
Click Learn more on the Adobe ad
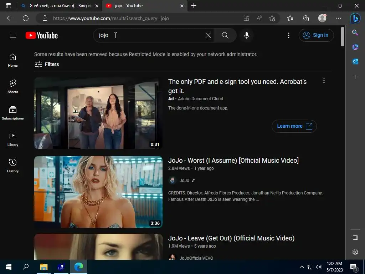click(x=294, y=126)
